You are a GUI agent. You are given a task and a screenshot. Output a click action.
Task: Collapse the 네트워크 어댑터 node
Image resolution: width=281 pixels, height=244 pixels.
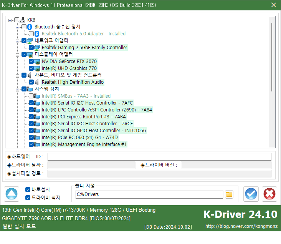[17, 41]
